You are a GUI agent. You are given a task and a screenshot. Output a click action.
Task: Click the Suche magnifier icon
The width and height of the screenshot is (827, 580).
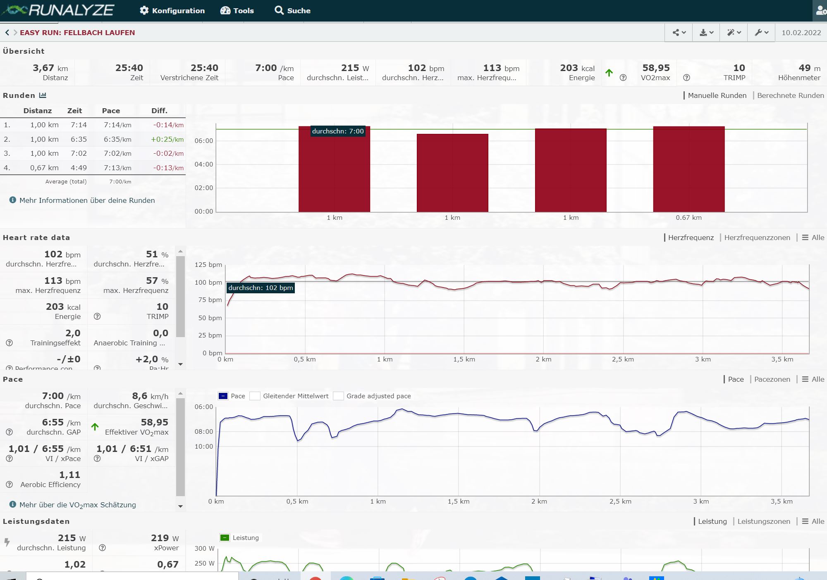coord(279,11)
